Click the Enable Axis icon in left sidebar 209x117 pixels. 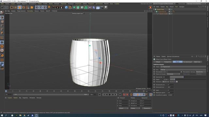pyautogui.click(x=2, y=38)
